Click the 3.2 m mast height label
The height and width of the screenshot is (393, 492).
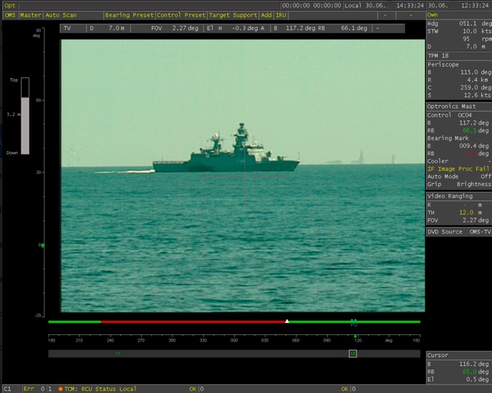point(14,114)
